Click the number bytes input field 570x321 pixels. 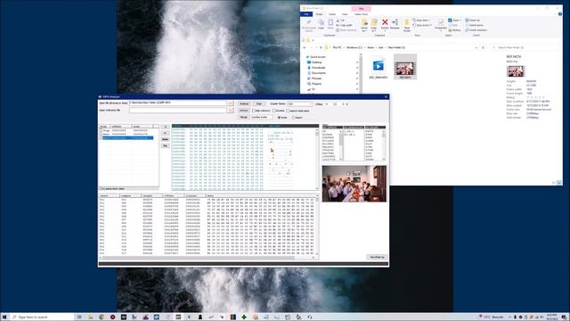point(262,117)
